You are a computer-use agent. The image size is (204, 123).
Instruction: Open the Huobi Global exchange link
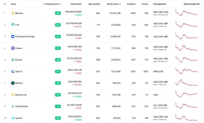click(22, 106)
